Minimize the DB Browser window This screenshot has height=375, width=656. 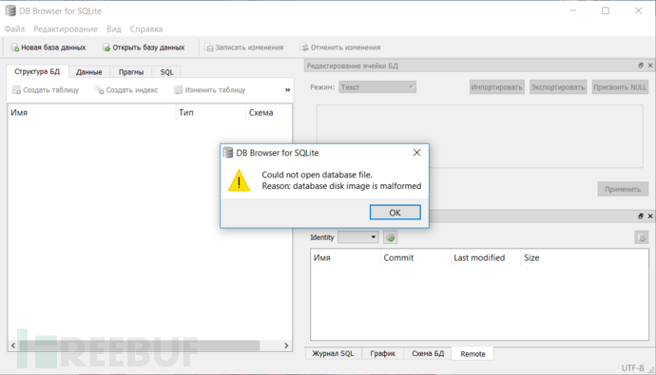click(x=572, y=10)
